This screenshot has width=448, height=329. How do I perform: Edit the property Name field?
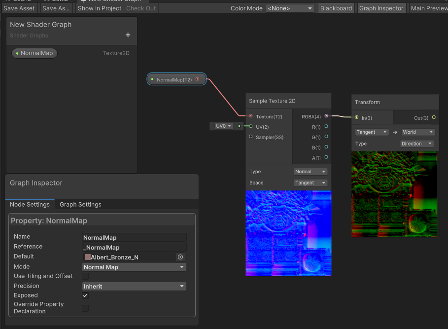coord(134,238)
